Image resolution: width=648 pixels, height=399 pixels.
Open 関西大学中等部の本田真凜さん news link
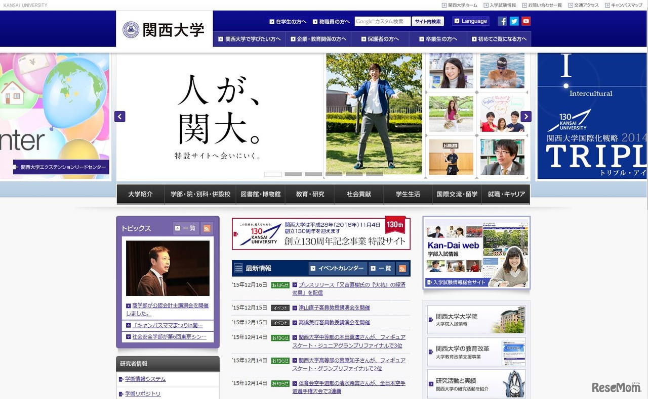click(349, 341)
